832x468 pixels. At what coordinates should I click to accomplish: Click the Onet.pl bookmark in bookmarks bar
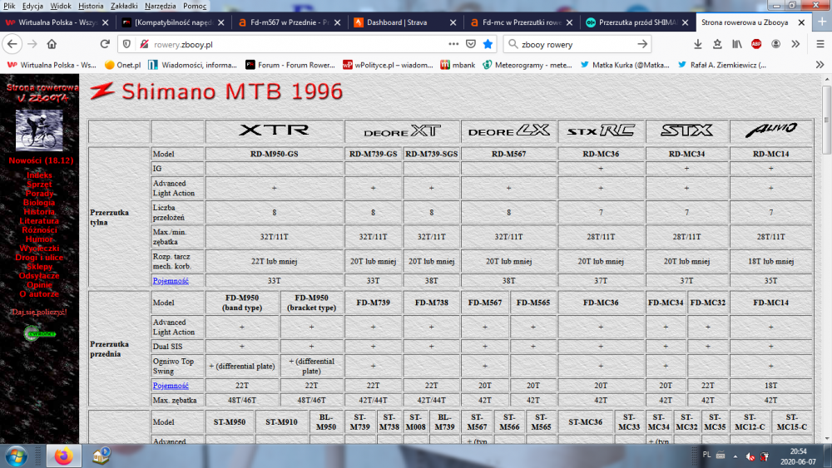click(x=122, y=64)
